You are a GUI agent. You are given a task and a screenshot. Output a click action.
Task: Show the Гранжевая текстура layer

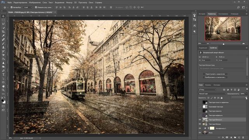pos(200,107)
